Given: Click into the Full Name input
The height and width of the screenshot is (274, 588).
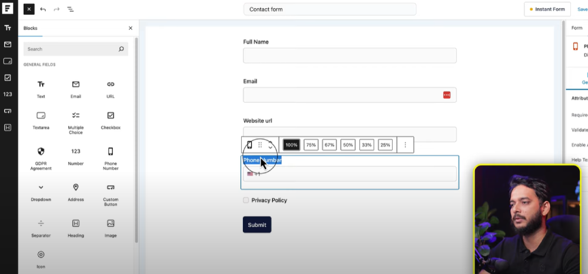Looking at the screenshot, I should pyautogui.click(x=349, y=55).
